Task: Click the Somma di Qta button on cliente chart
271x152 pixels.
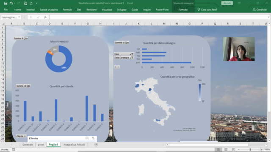Action: point(23,86)
